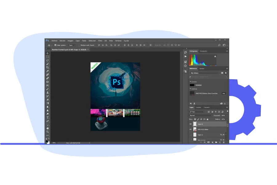
Task: Switch to the Canales tab
Action: [x=199, y=108]
